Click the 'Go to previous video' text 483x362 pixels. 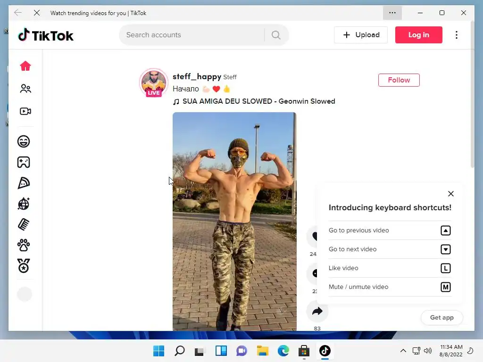tap(359, 230)
